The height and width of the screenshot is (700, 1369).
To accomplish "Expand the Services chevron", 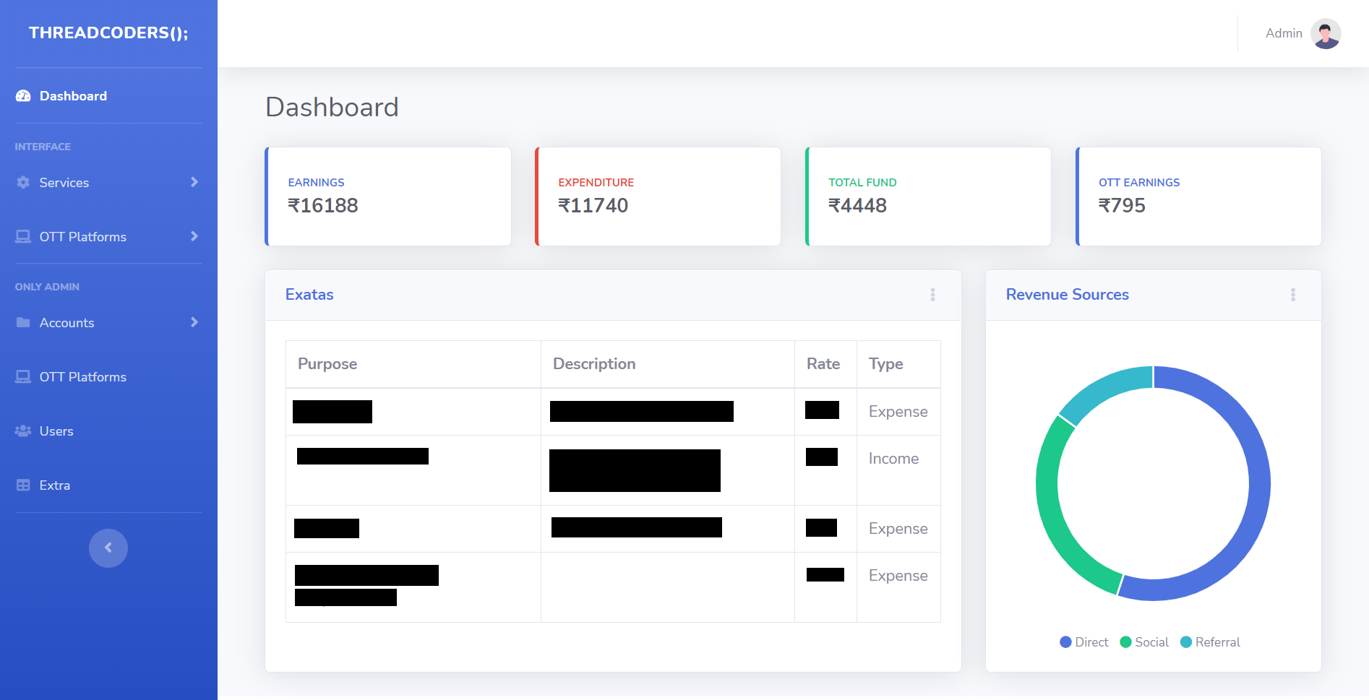I will 194,182.
